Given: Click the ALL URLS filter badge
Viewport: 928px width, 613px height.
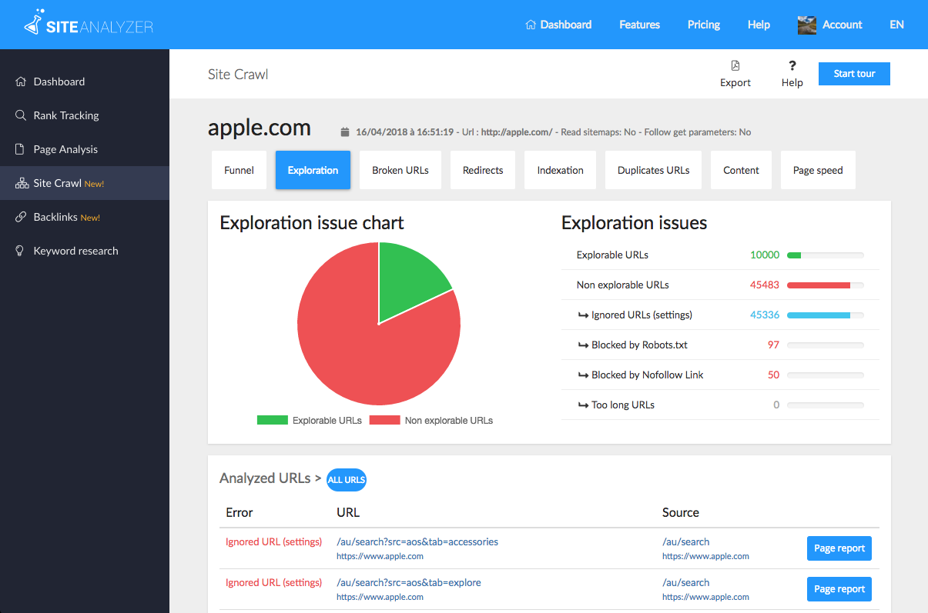Looking at the screenshot, I should click(x=346, y=480).
